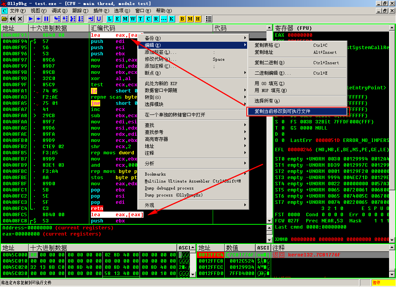Click the Pause execution toolbar icon
Viewport: 396px width, 287px height.
click(46, 19)
